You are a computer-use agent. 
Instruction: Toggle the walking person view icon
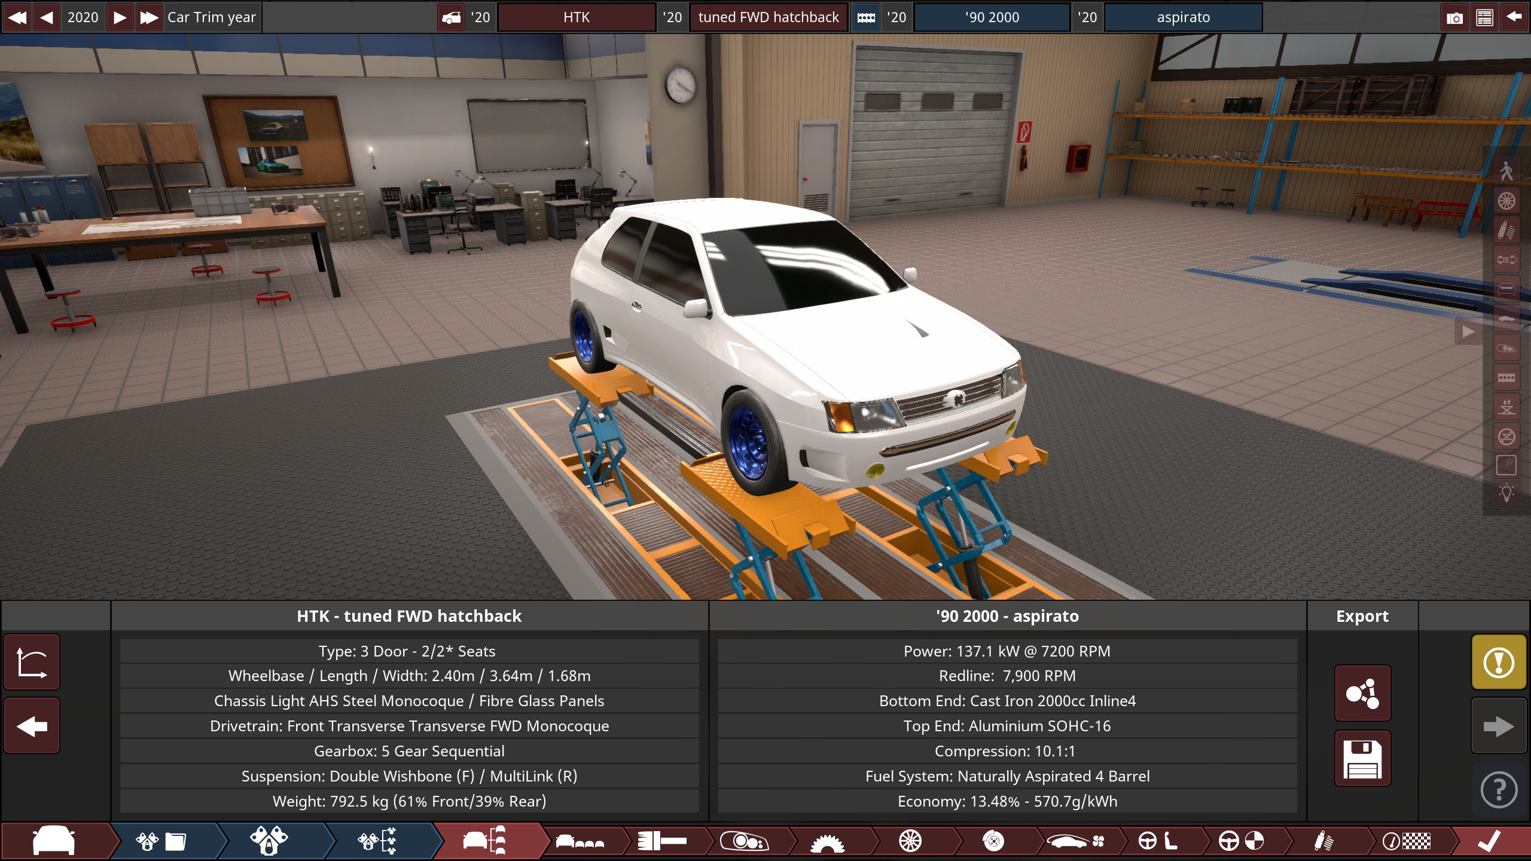(x=1506, y=172)
